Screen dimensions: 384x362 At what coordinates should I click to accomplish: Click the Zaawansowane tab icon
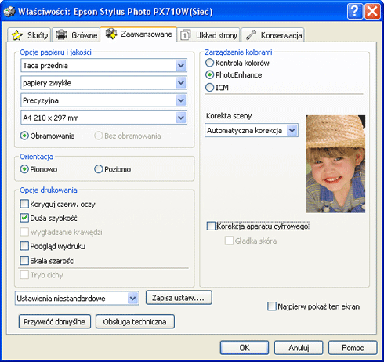pos(111,34)
